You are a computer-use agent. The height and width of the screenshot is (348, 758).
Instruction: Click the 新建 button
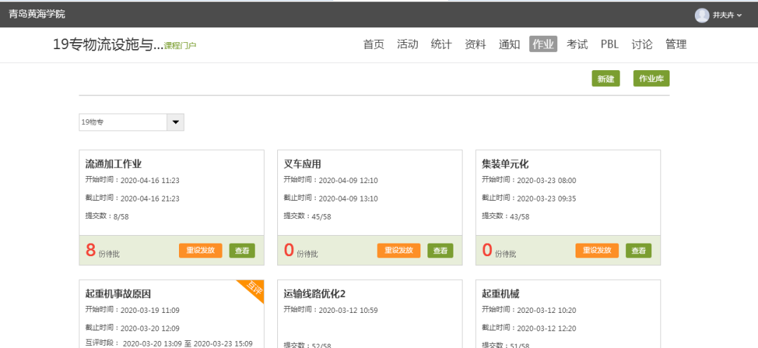[605, 79]
